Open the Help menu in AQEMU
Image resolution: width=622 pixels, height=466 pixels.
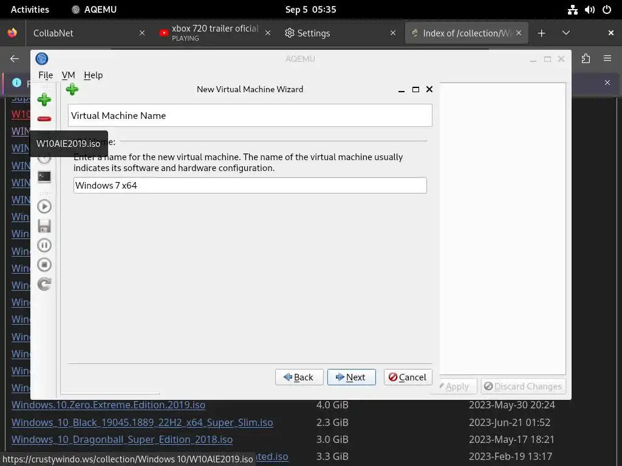(93, 75)
